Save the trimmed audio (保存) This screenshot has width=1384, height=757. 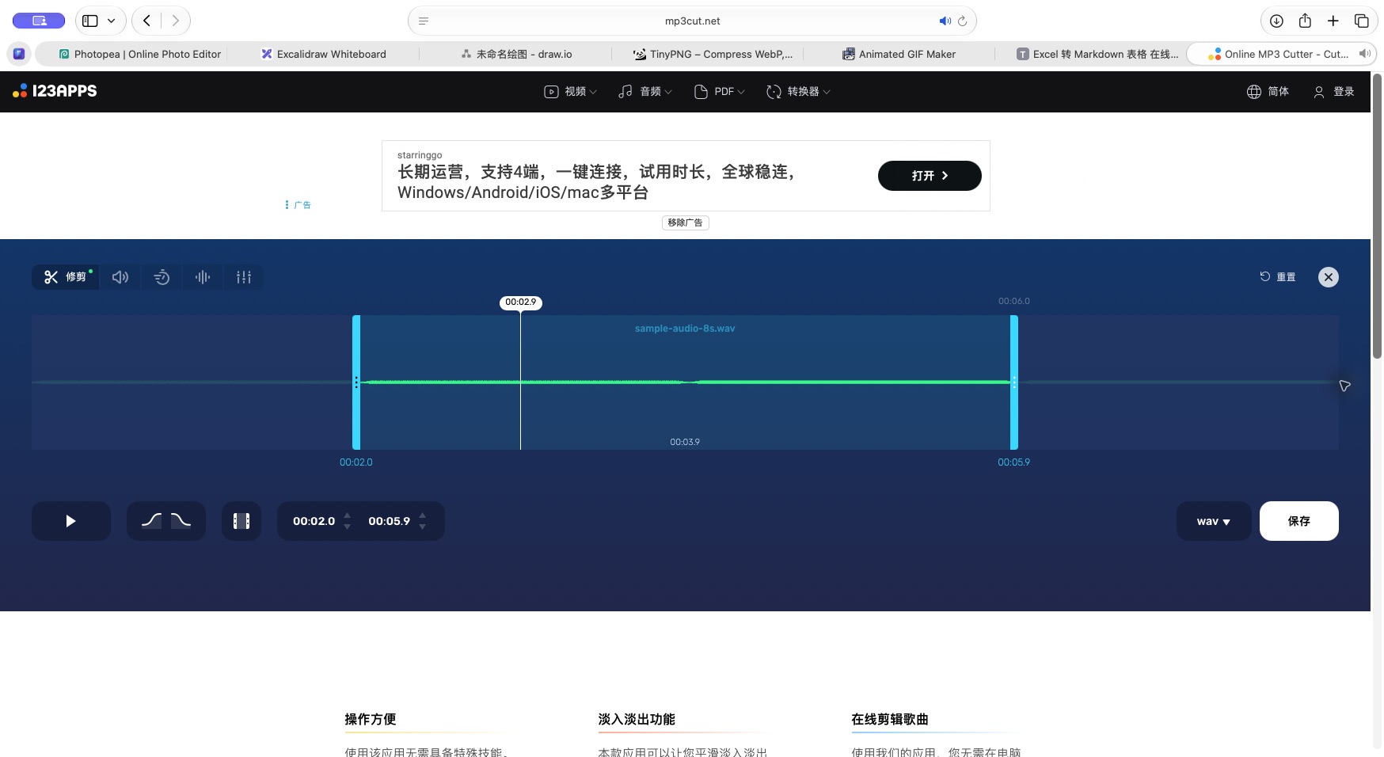point(1299,521)
